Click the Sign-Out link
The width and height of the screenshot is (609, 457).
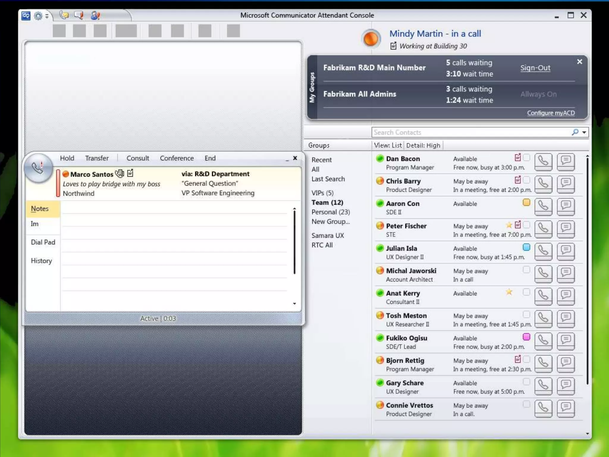(535, 68)
